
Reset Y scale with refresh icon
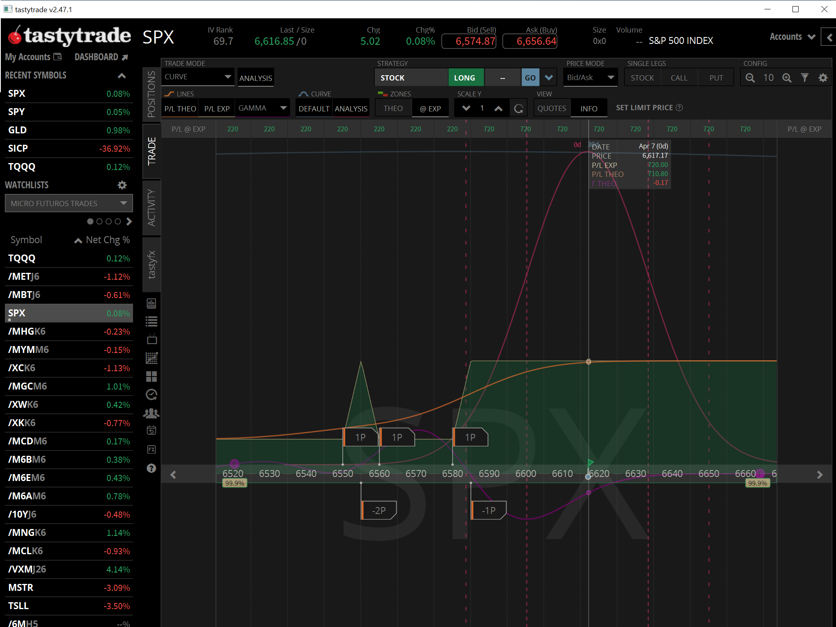tap(519, 109)
